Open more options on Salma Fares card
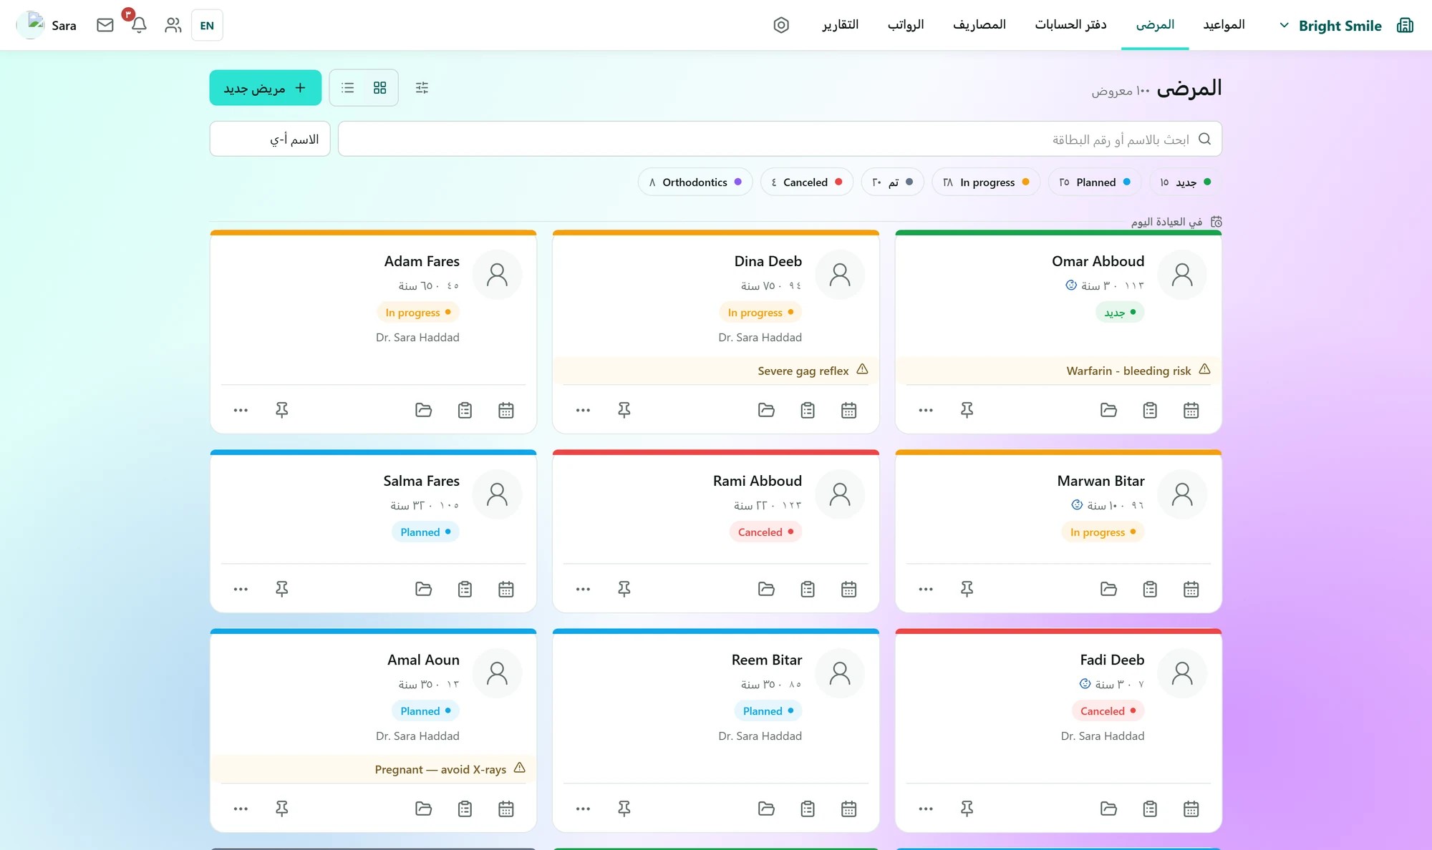This screenshot has height=850, width=1432. click(241, 589)
